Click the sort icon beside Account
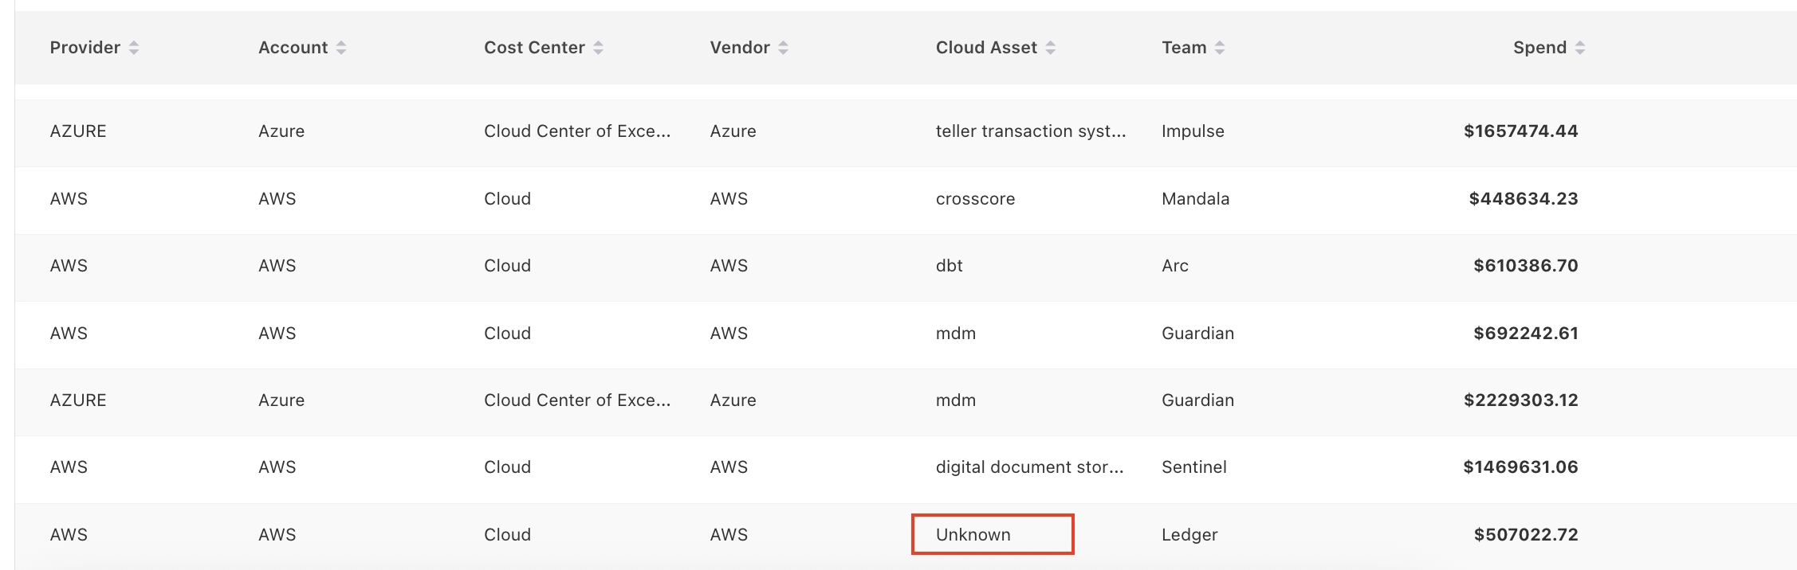1797x570 pixels. (341, 48)
